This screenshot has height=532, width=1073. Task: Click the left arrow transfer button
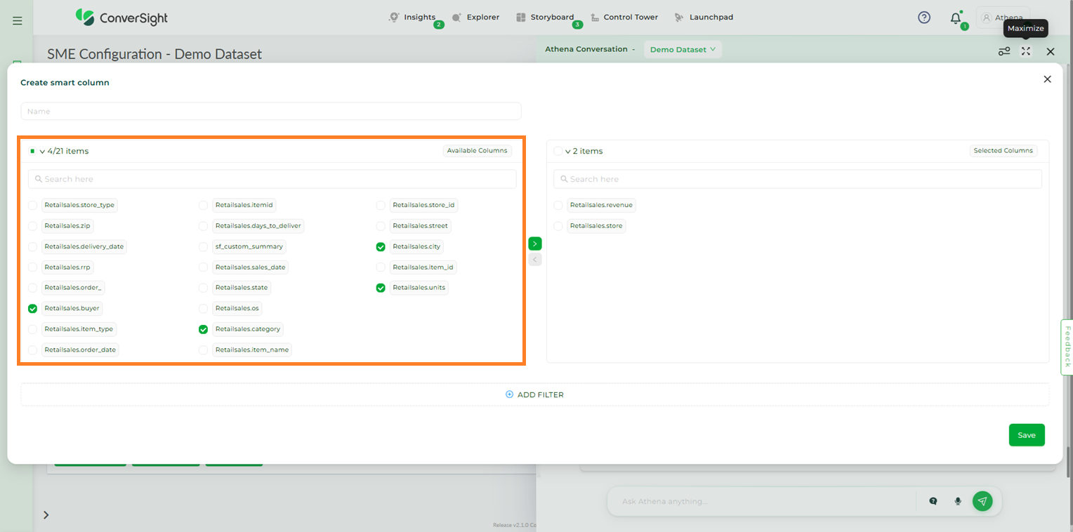535,260
